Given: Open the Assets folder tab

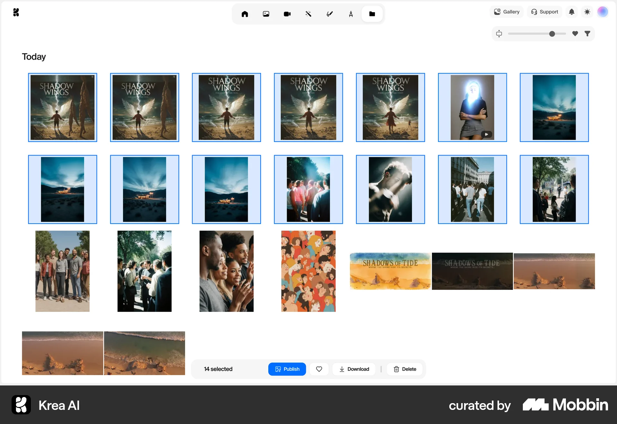Looking at the screenshot, I should 372,14.
